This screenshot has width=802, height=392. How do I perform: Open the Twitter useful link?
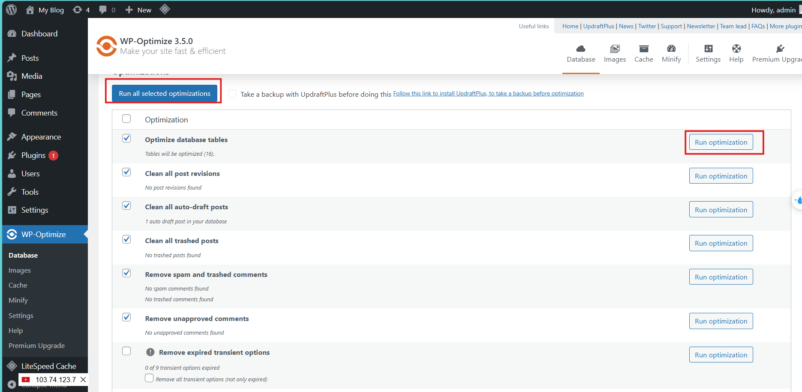point(647,26)
